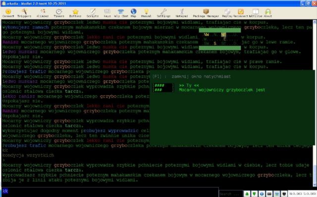
Task: Click the Reconnect toolbar icon
Action: [x=241, y=13]
